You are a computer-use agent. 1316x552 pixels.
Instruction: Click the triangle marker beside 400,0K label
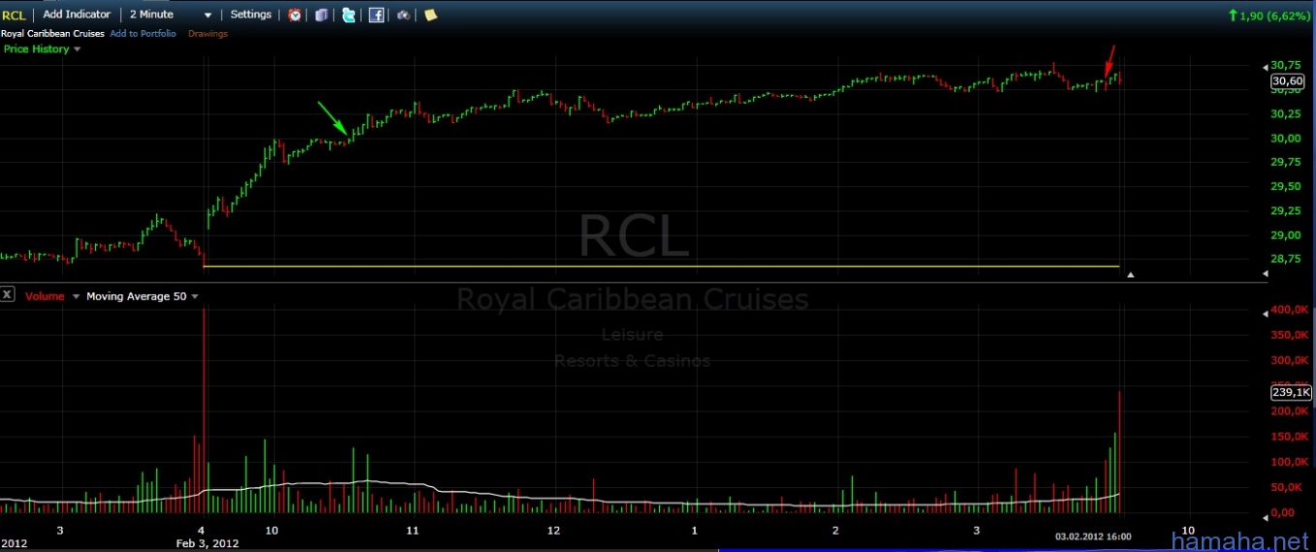[x=1265, y=313]
